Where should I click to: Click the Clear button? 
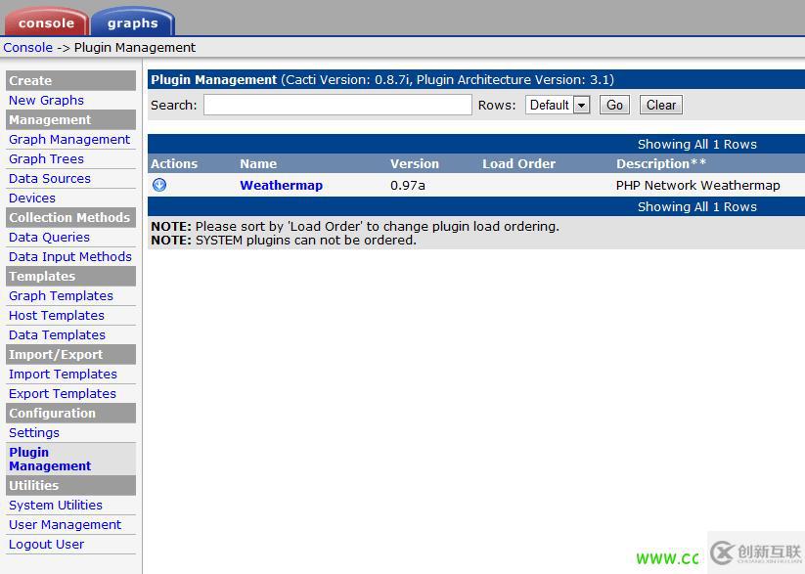[x=661, y=105]
